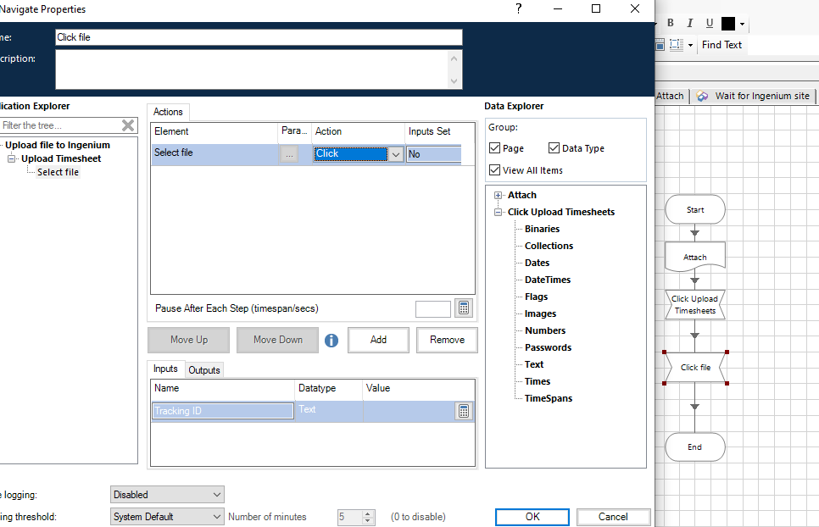Switch to the Outputs tab
Viewport: 819px width, 527px height.
point(204,370)
